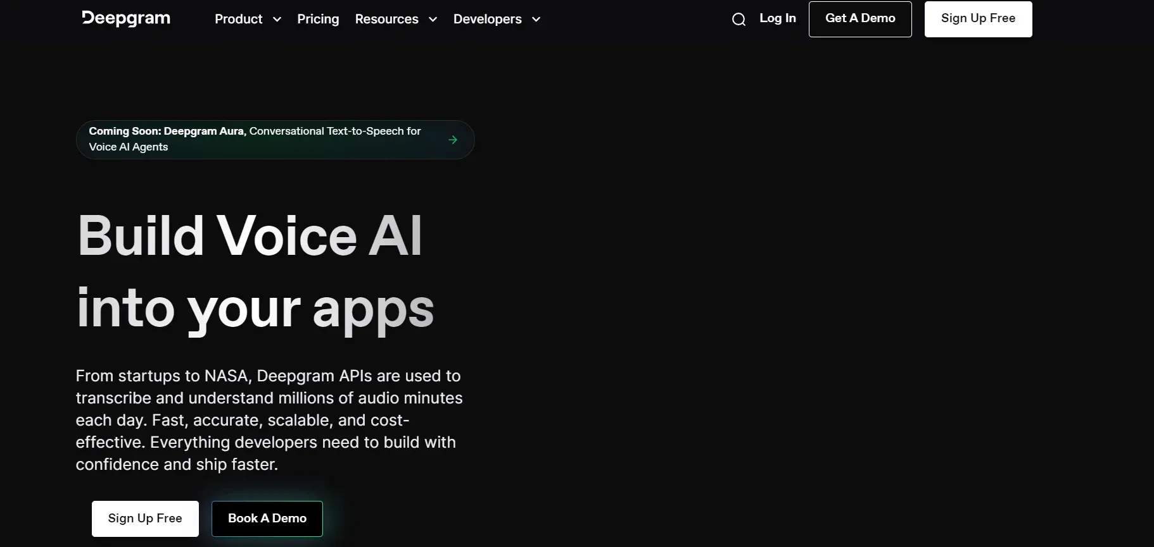Go to the Pricing page
Screen dimensions: 1154x547
click(x=318, y=19)
